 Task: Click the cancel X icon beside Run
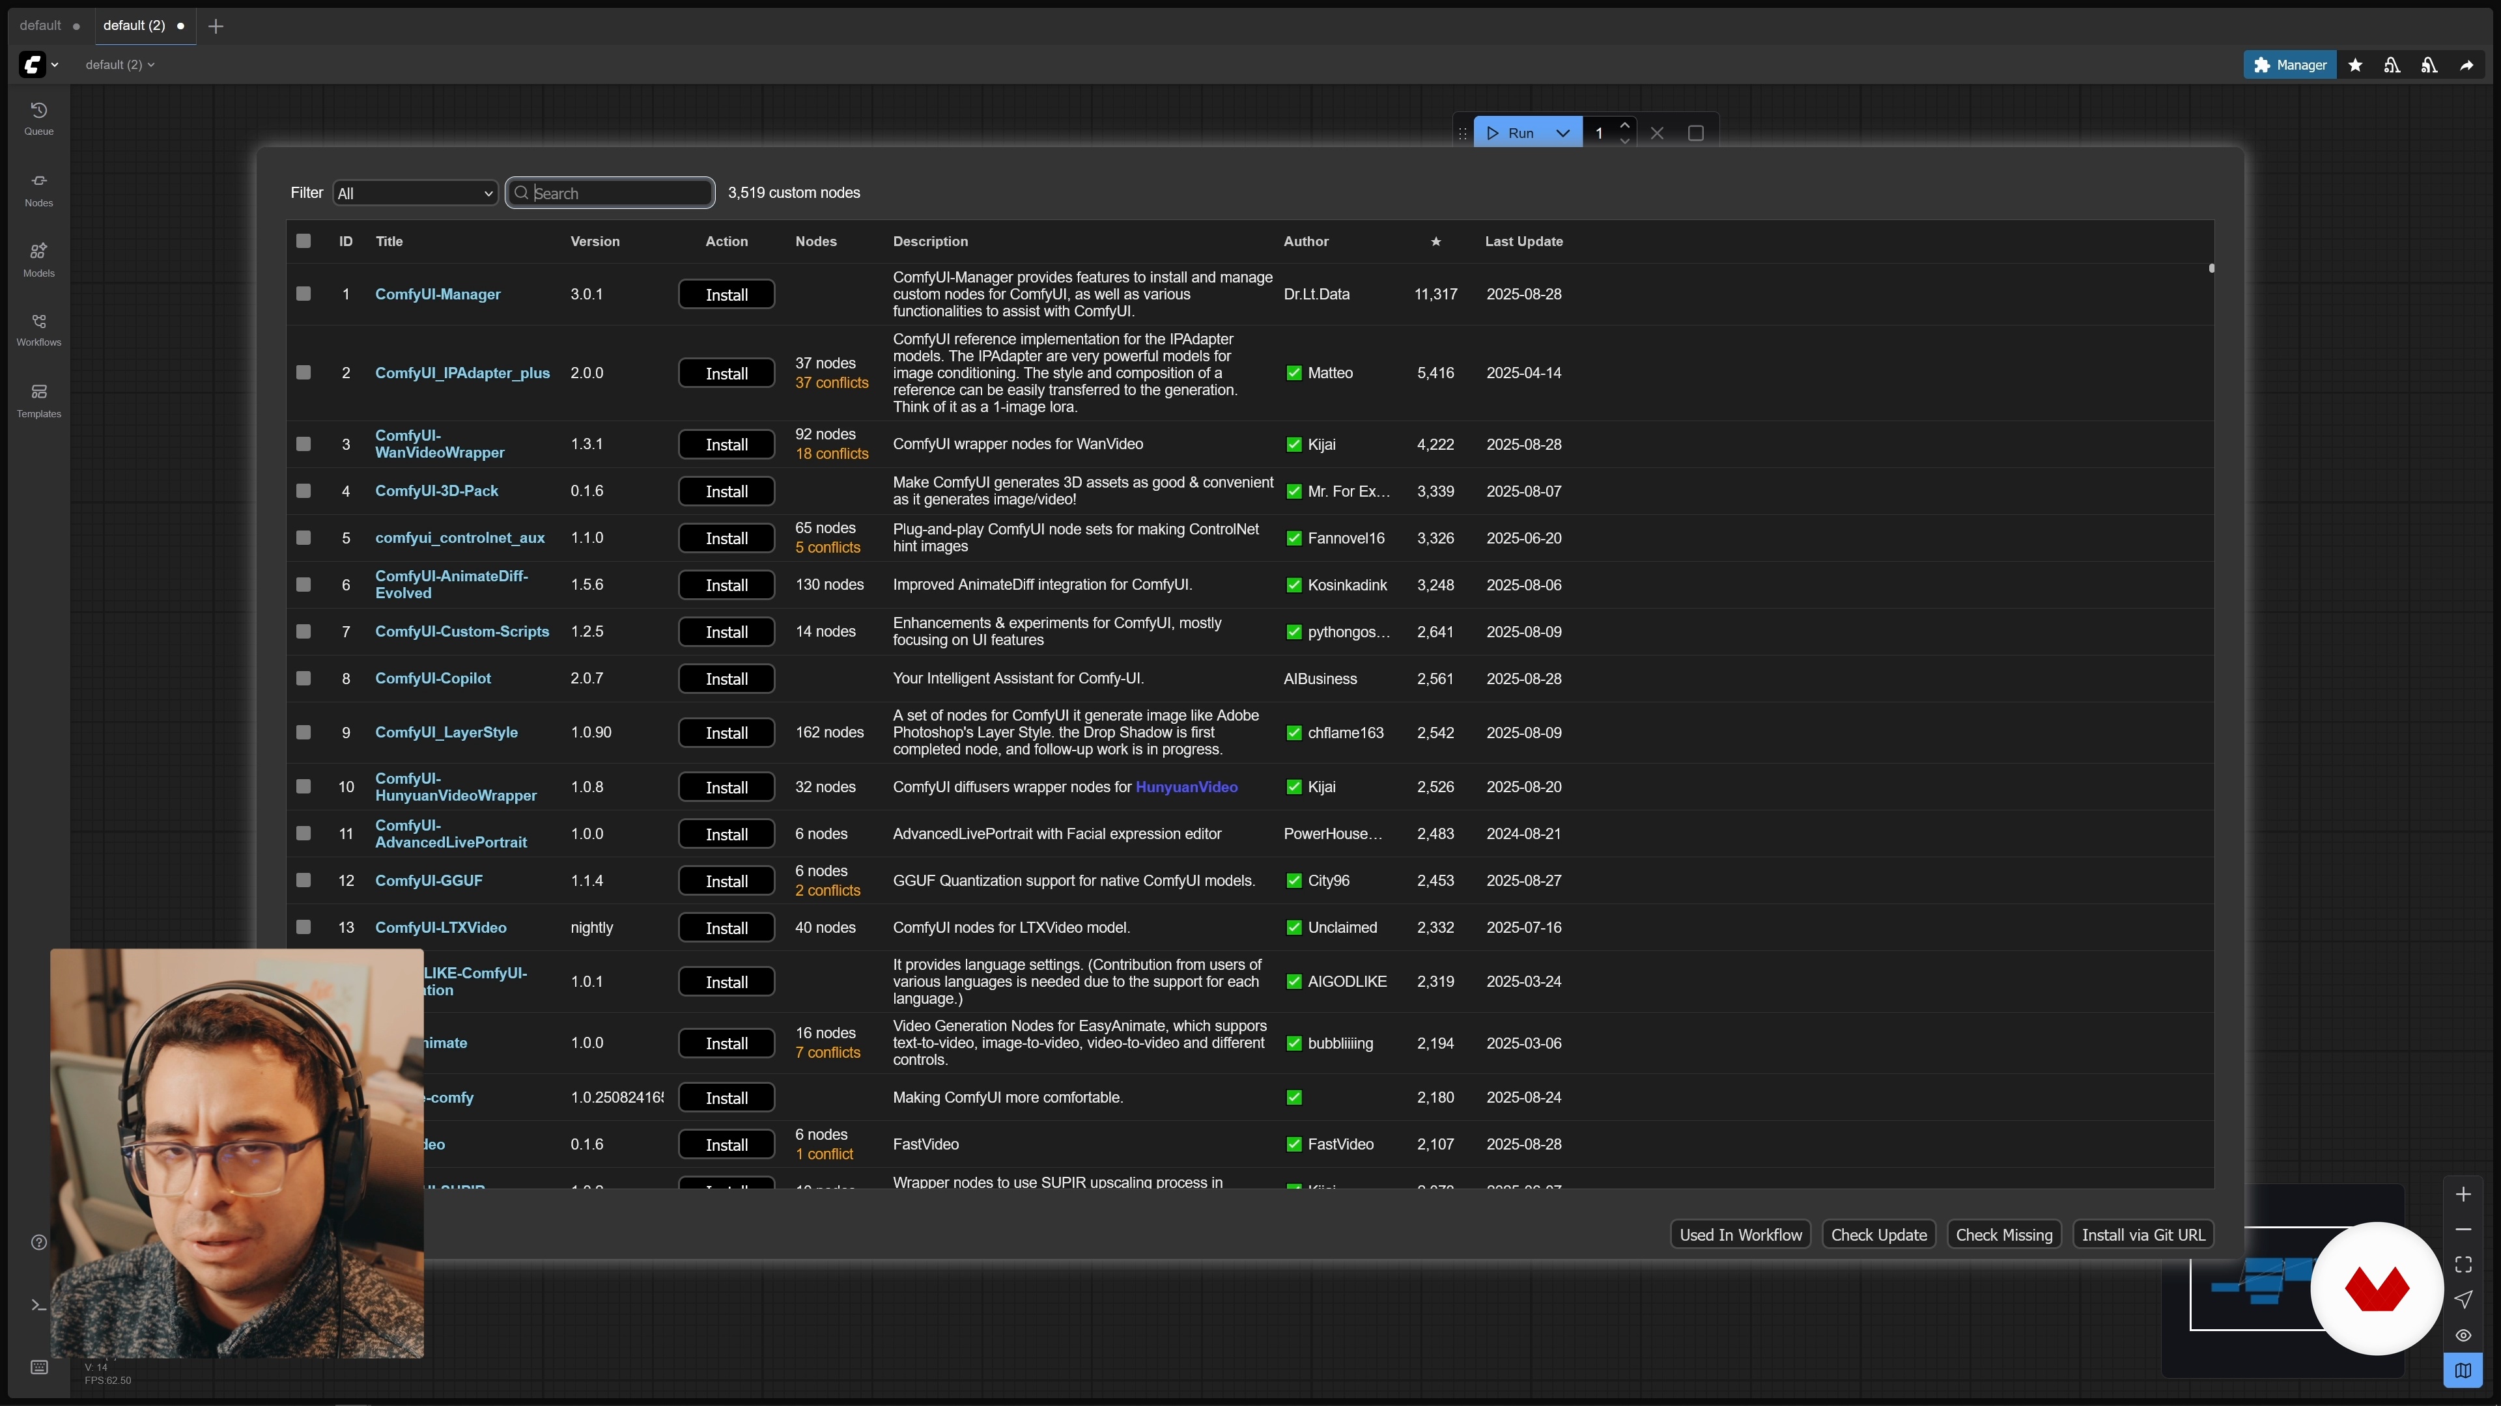pyautogui.click(x=1658, y=133)
